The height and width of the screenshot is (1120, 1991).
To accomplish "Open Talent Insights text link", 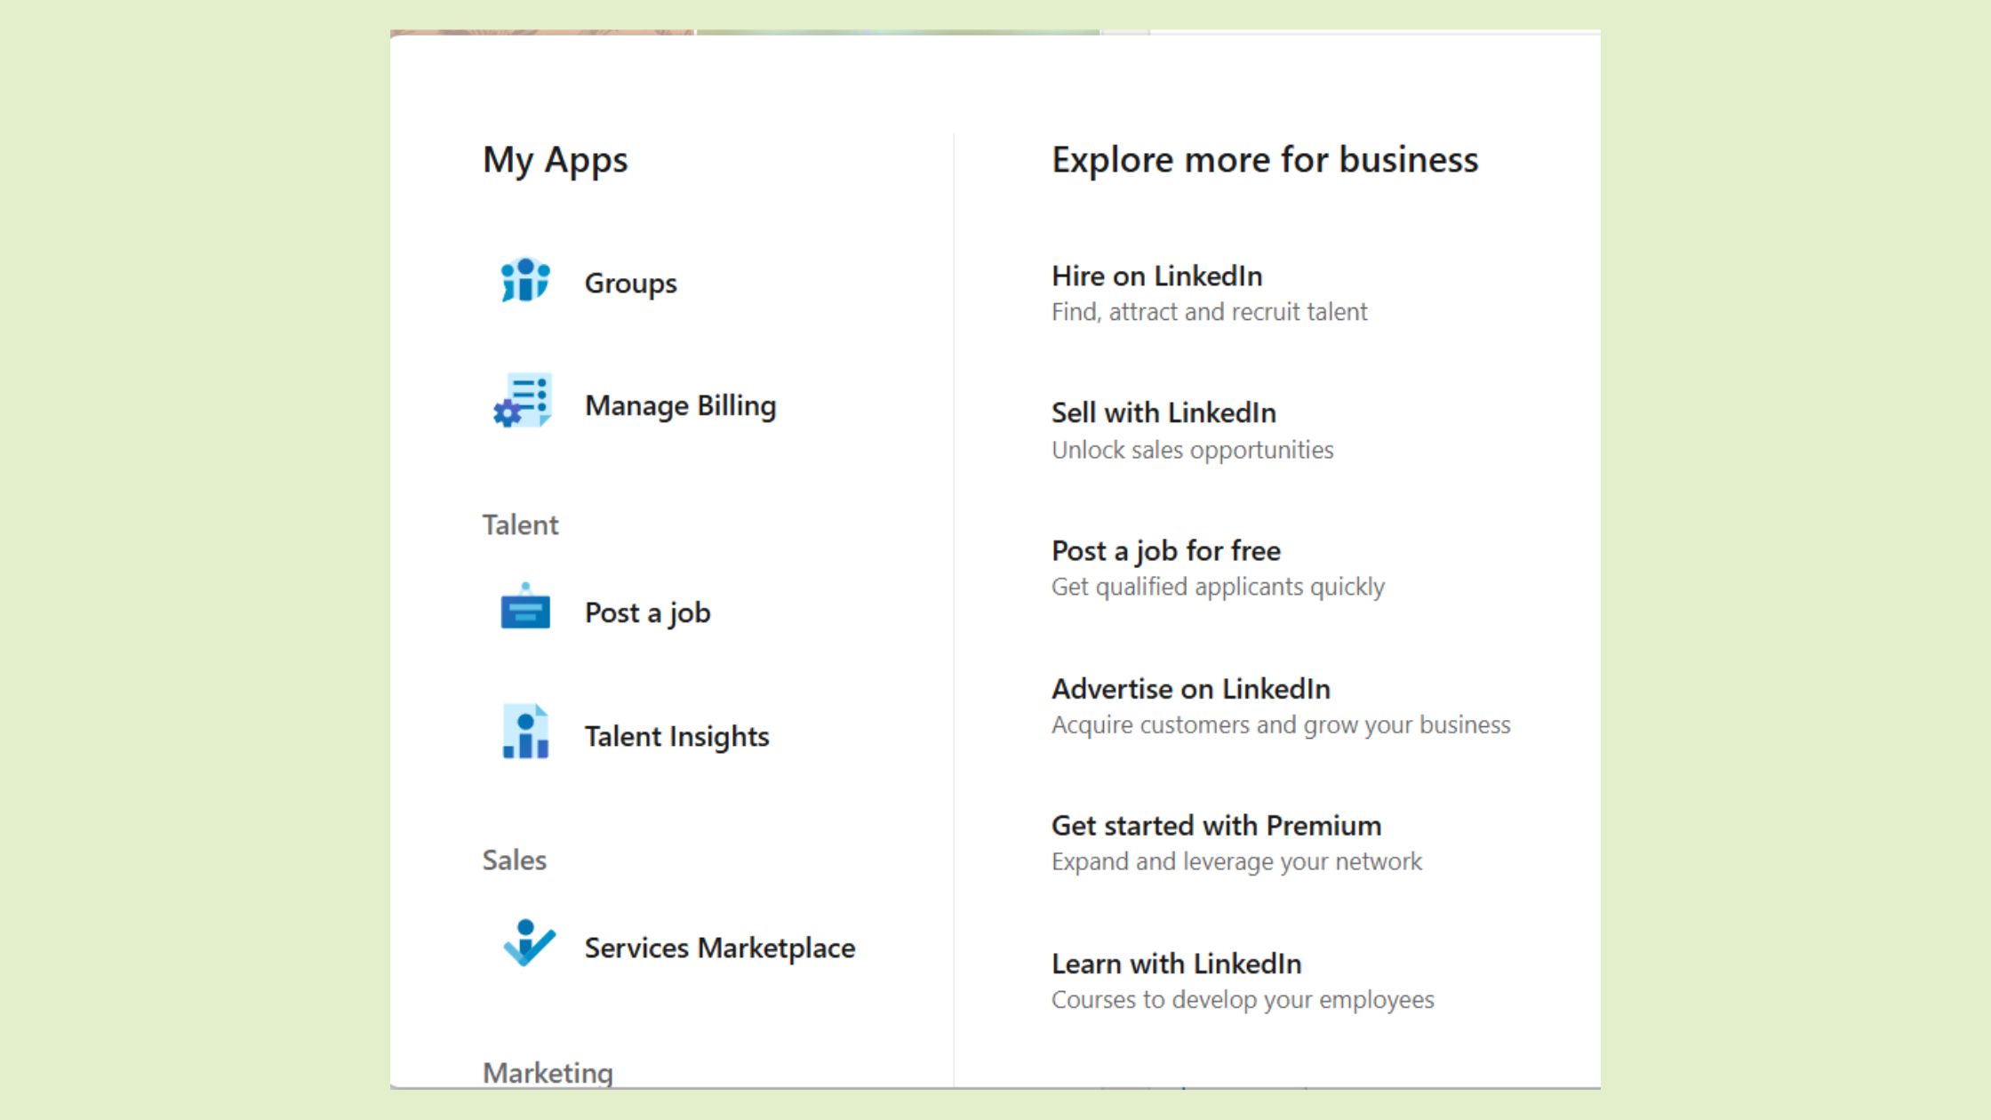I will [x=676, y=737].
